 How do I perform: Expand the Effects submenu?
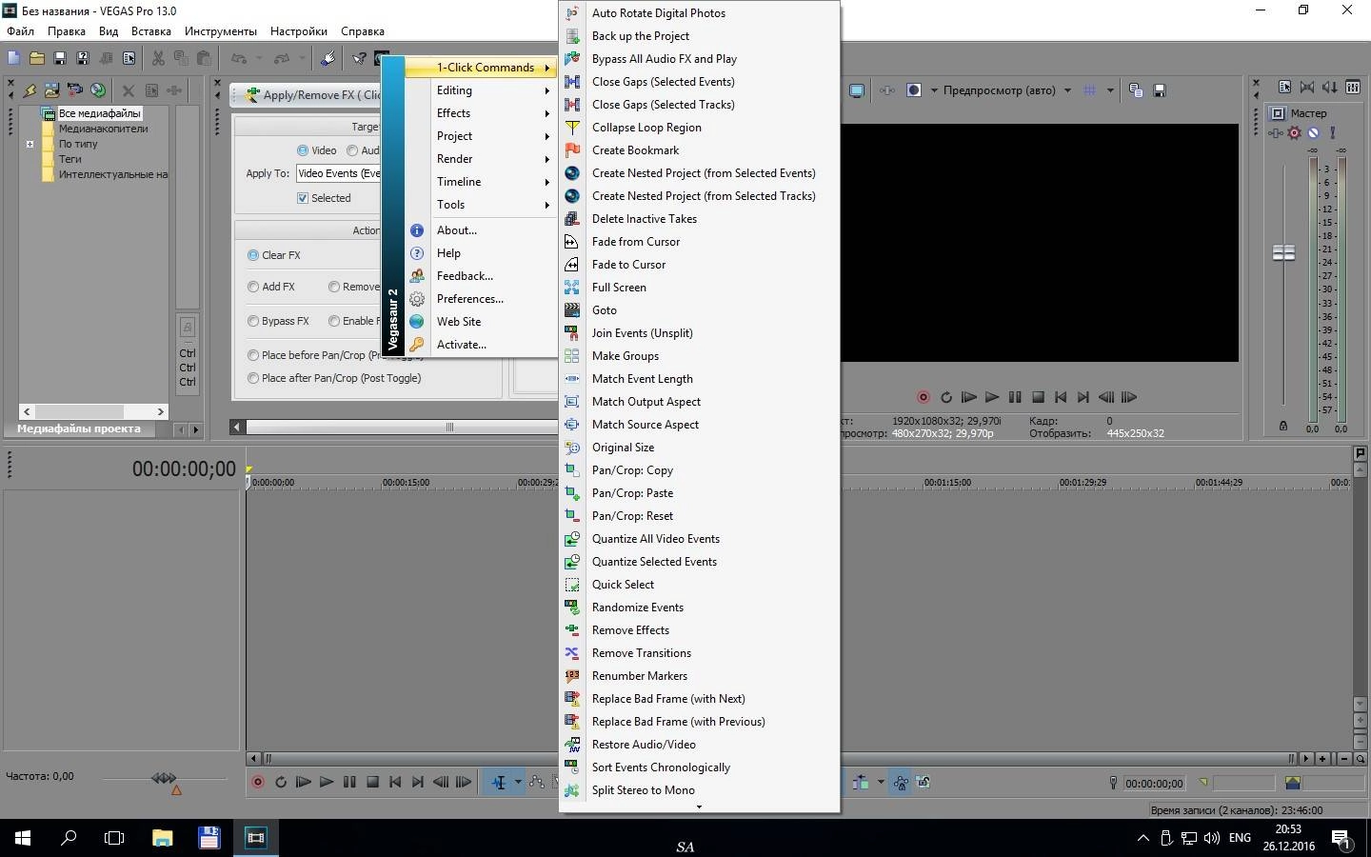[x=481, y=113]
